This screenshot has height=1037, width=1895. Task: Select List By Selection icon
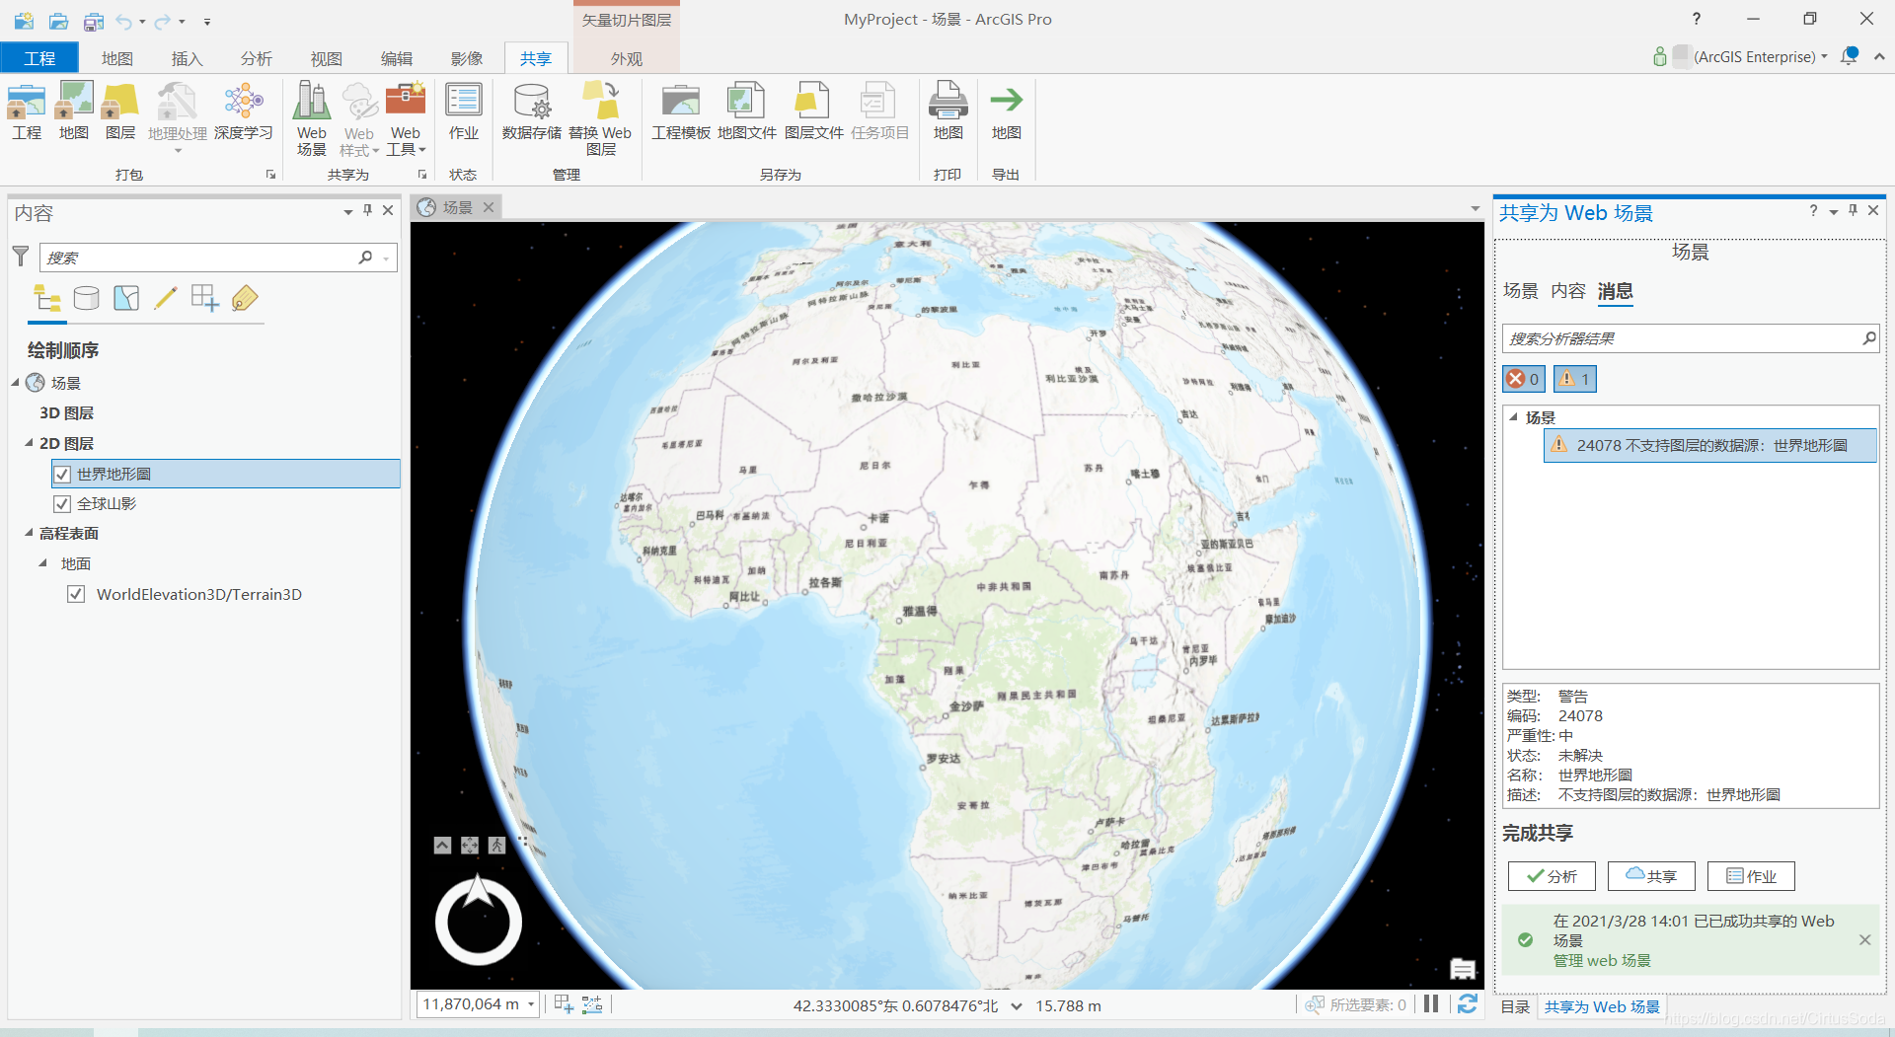click(x=126, y=298)
